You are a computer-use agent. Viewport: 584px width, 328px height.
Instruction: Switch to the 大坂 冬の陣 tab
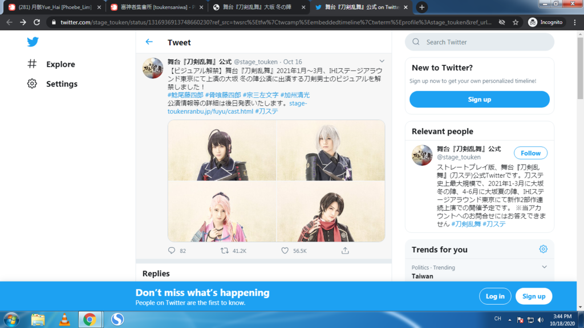click(x=259, y=7)
